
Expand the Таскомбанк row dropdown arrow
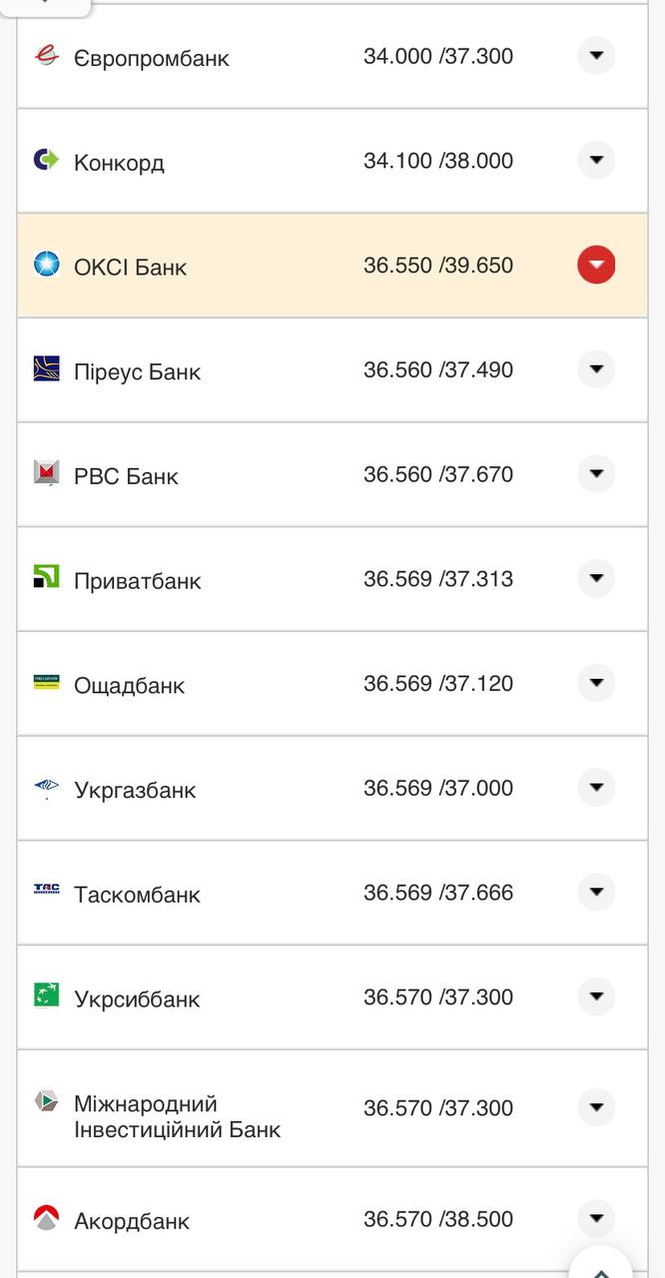596,892
